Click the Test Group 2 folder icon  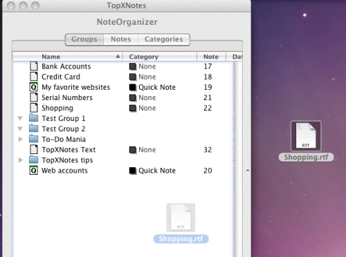[x=34, y=128]
